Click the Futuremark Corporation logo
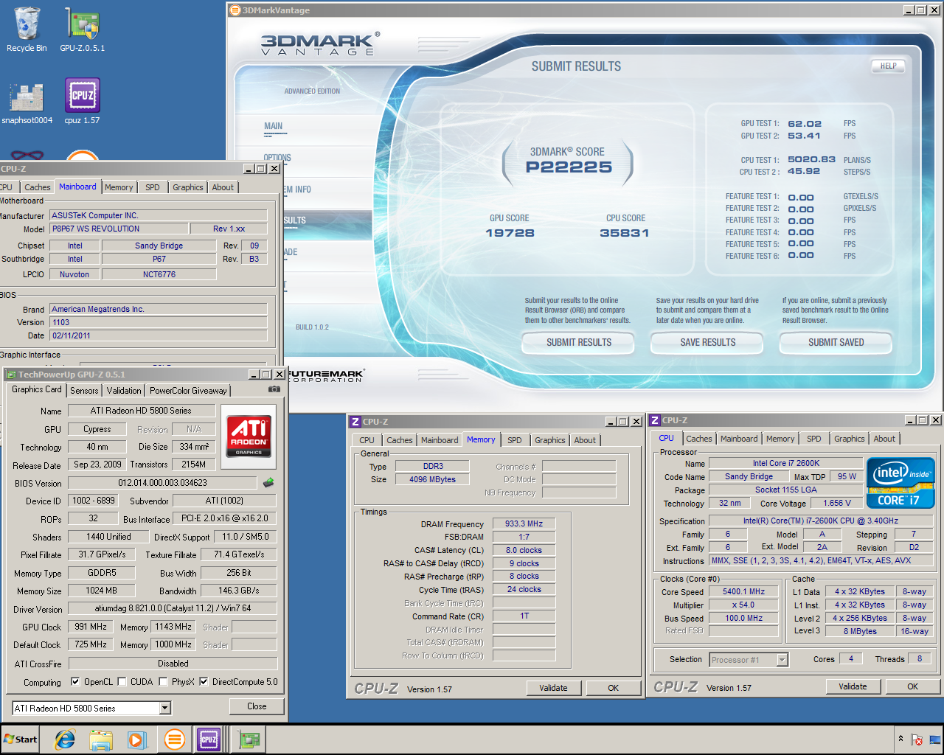Image resolution: width=944 pixels, height=755 pixels. coord(326,376)
